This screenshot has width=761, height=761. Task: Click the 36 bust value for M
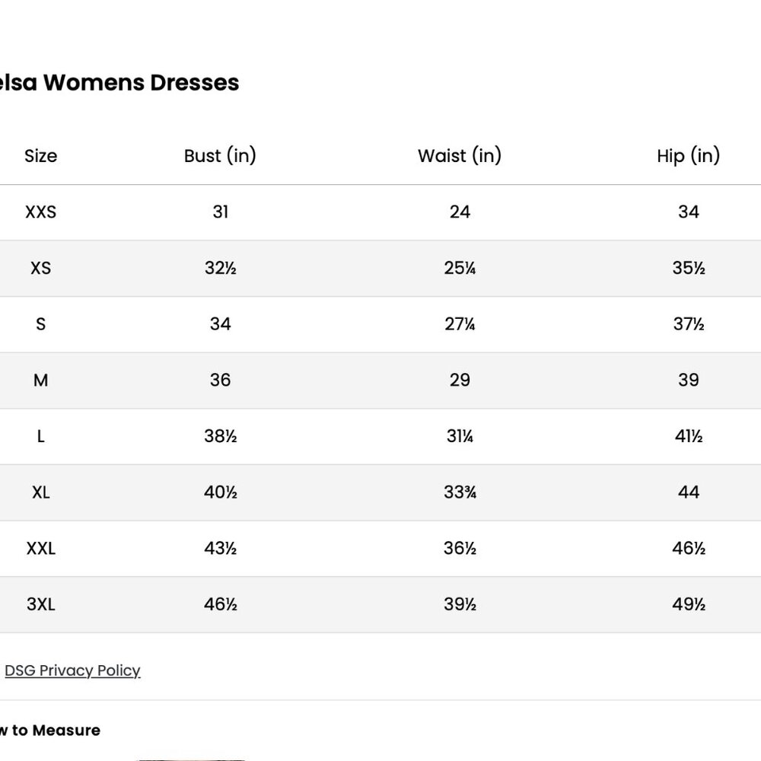(x=221, y=380)
